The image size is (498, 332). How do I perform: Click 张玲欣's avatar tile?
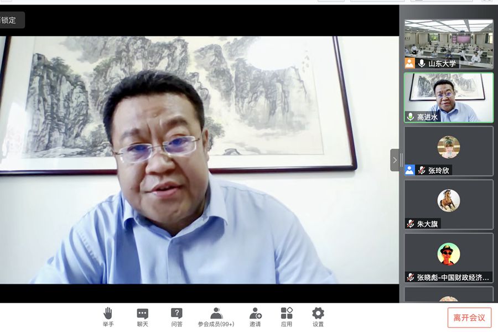click(x=448, y=147)
